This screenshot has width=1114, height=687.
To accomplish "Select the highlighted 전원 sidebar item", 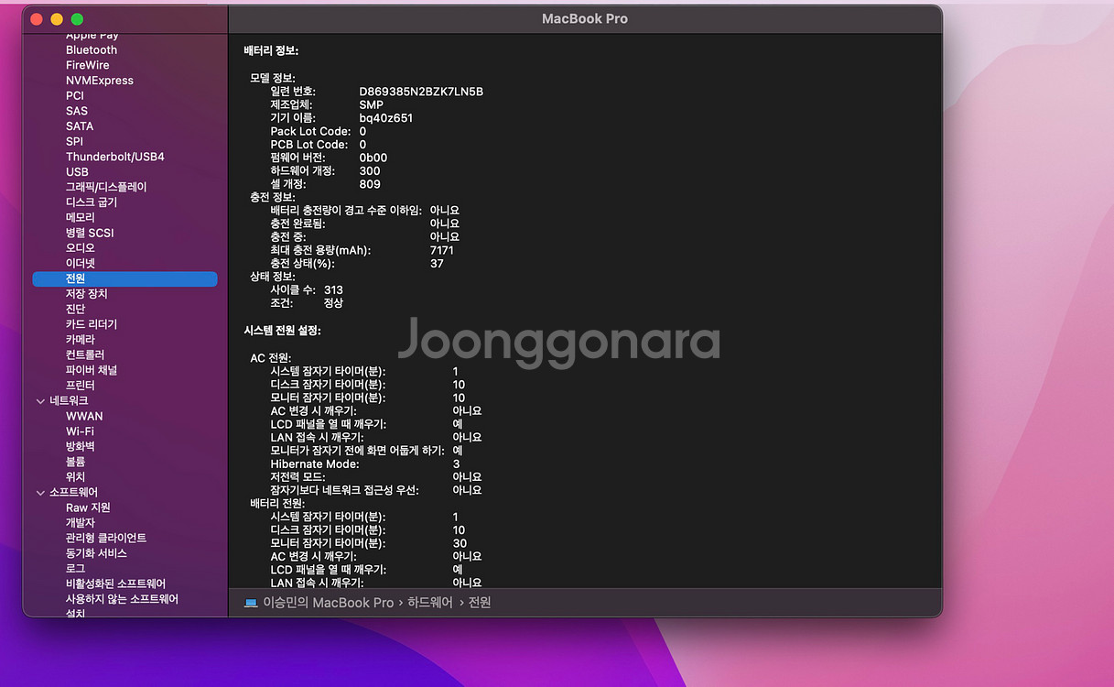I will 124,278.
